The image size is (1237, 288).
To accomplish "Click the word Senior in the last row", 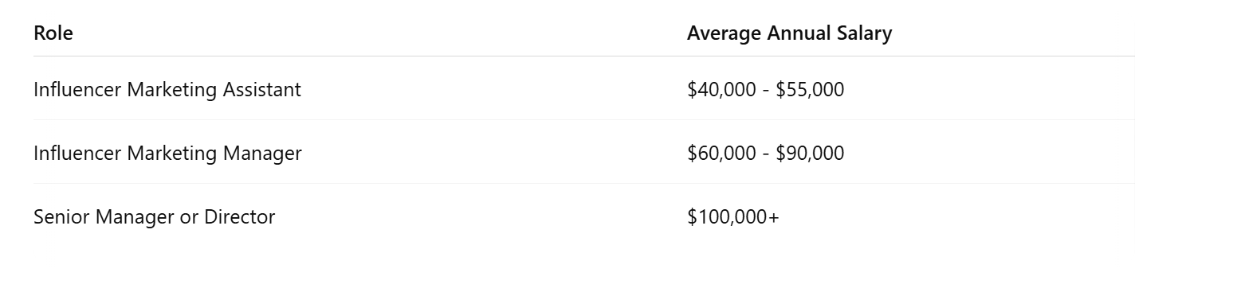I will [x=61, y=216].
